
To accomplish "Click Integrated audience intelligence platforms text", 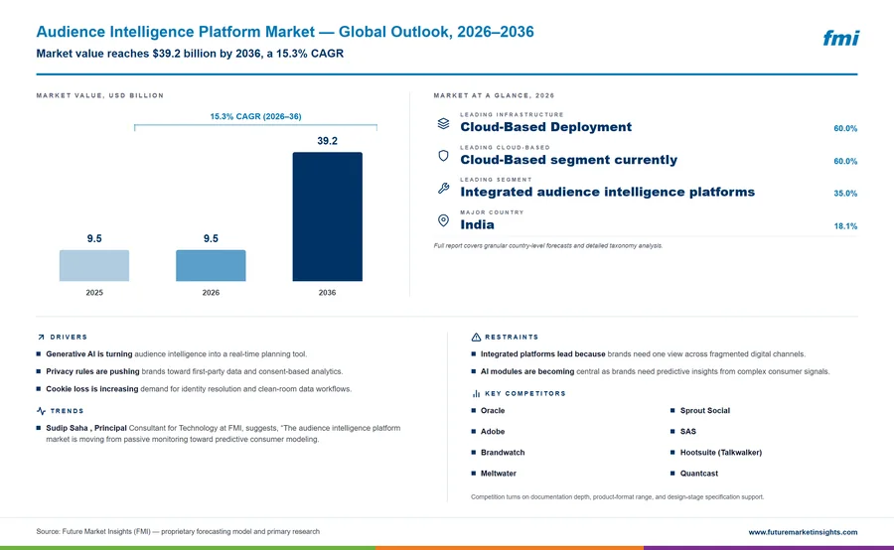I will (x=607, y=192).
